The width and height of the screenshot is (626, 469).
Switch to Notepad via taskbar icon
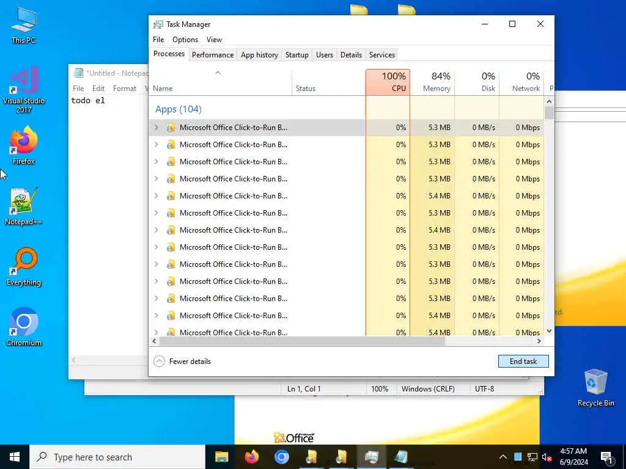pyautogui.click(x=401, y=457)
